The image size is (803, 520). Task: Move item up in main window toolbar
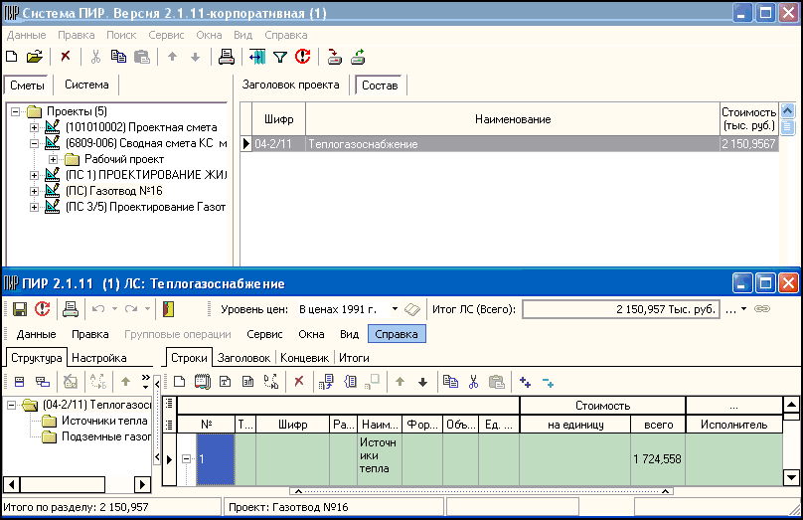[173, 57]
